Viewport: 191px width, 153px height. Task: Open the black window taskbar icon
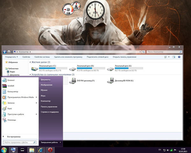tap(22, 150)
